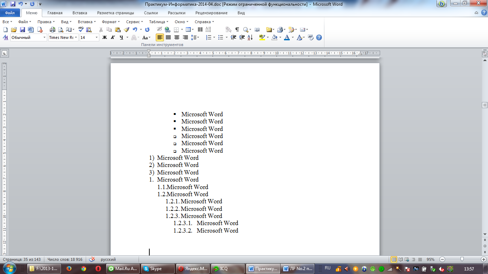Image resolution: width=488 pixels, height=274 pixels.
Task: Apply the blue font color button
Action: point(287,37)
